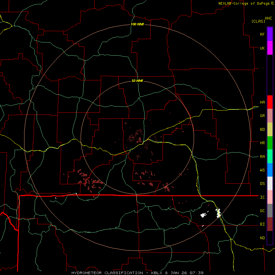Viewport: 275px width, 275px height.
Task: Click the DS legend label
Action: click(x=262, y=184)
